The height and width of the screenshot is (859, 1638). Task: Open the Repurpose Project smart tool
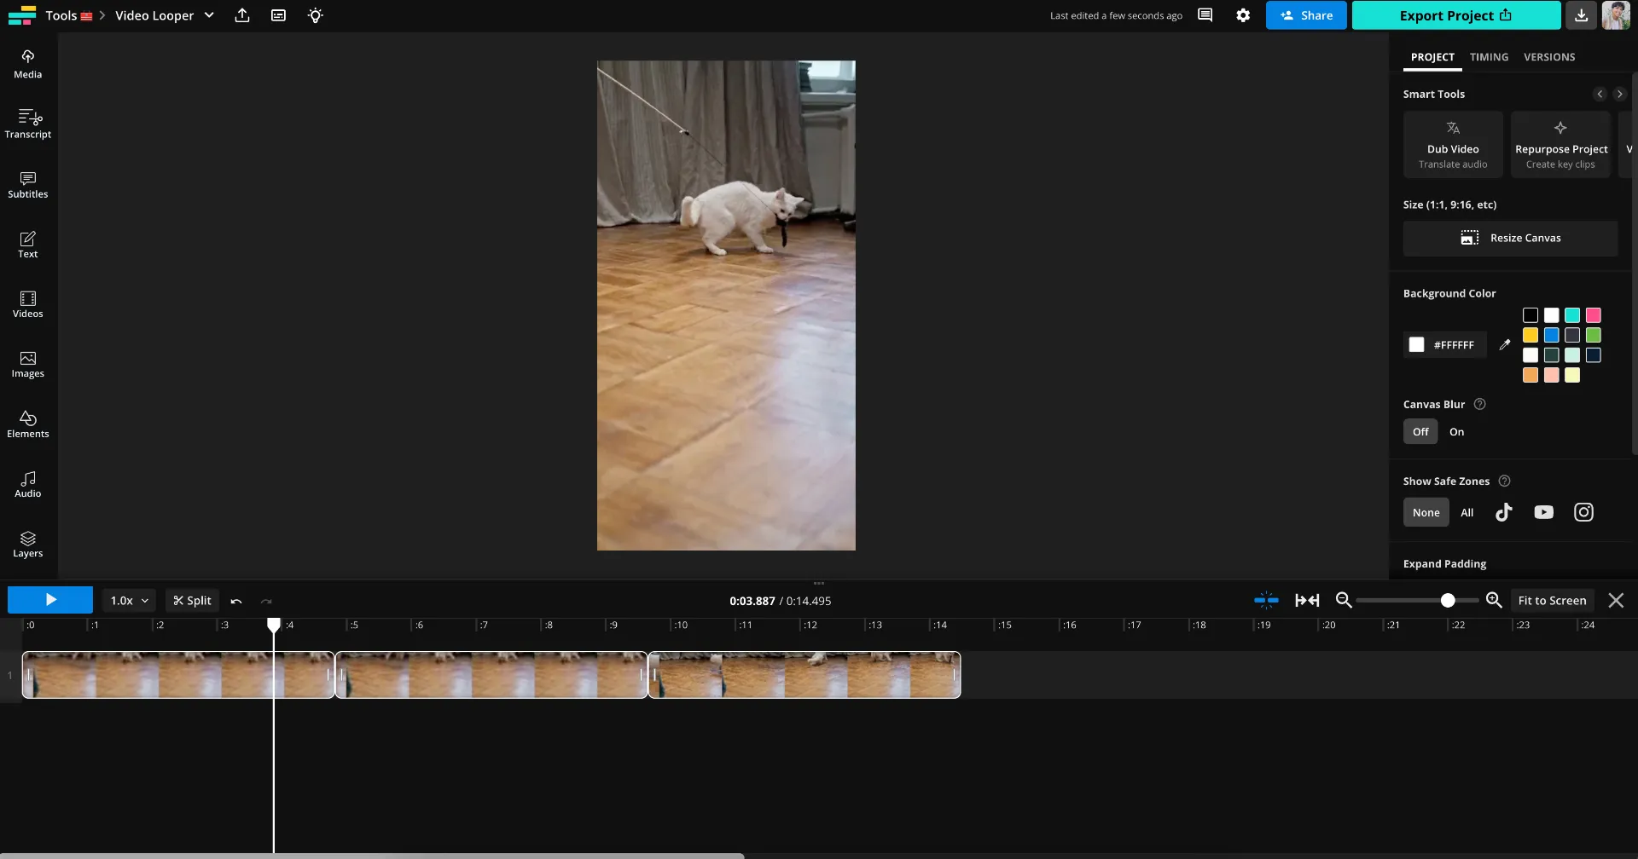1560,144
